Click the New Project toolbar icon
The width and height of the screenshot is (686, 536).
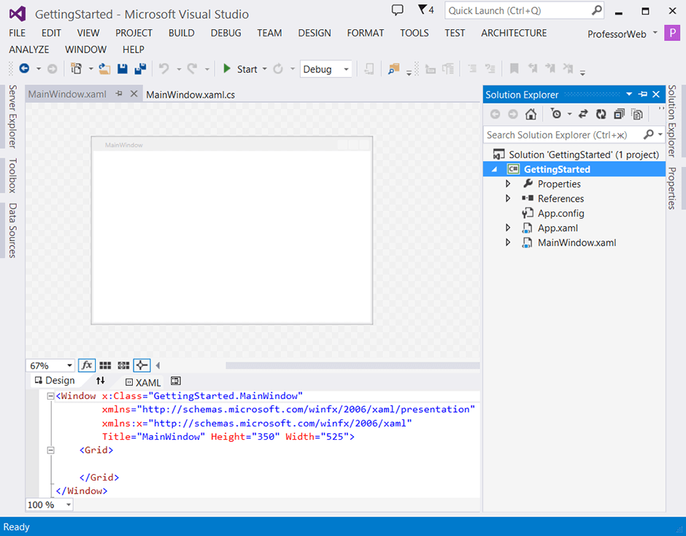pyautogui.click(x=76, y=69)
